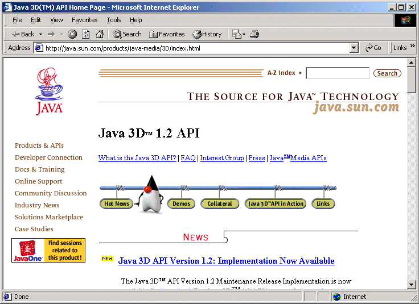The height and width of the screenshot is (304, 419).
Task: Open 'Java 3D API Version 1.2' news link
Action: point(226,261)
